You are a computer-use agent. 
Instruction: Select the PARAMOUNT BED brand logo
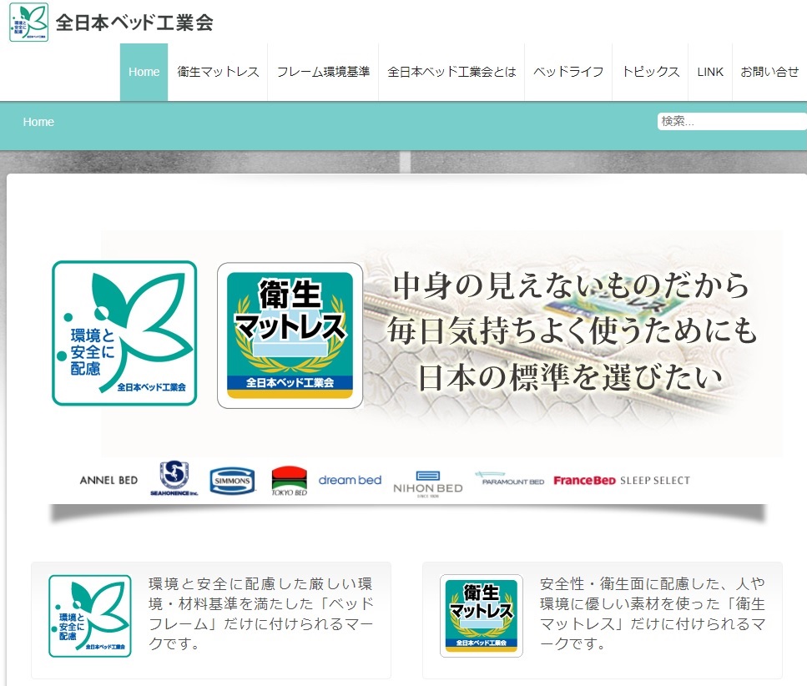pos(510,478)
